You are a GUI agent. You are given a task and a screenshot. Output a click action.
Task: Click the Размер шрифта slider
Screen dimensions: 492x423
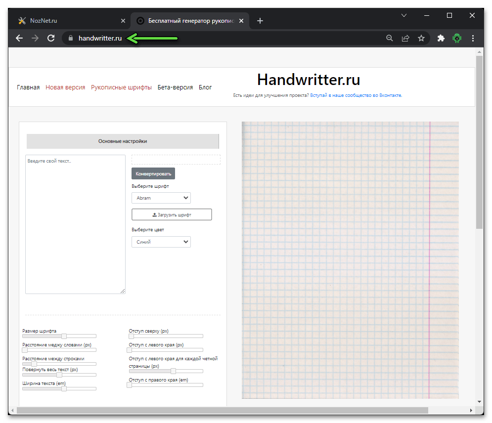coord(59,336)
